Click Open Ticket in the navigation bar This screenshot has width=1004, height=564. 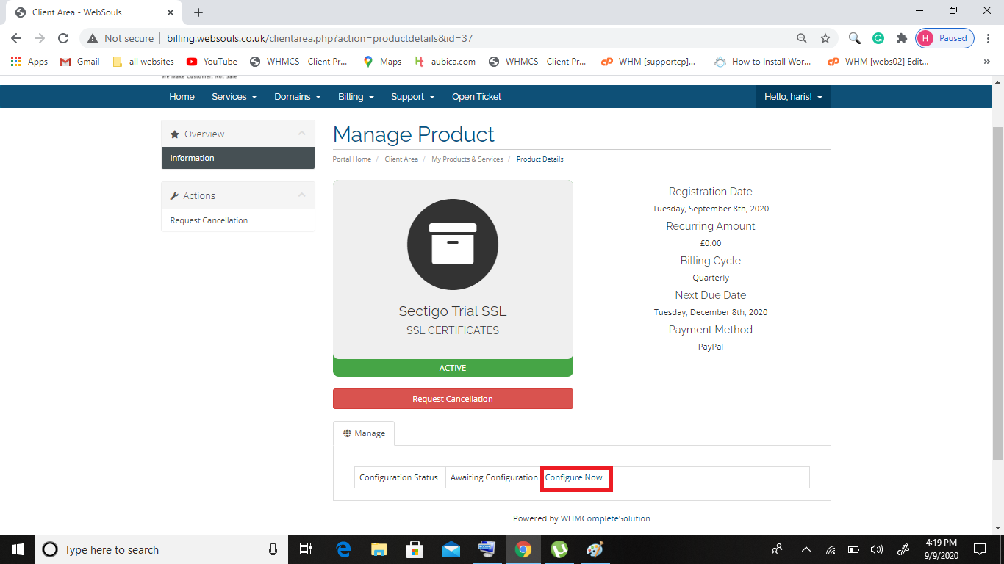pos(476,96)
